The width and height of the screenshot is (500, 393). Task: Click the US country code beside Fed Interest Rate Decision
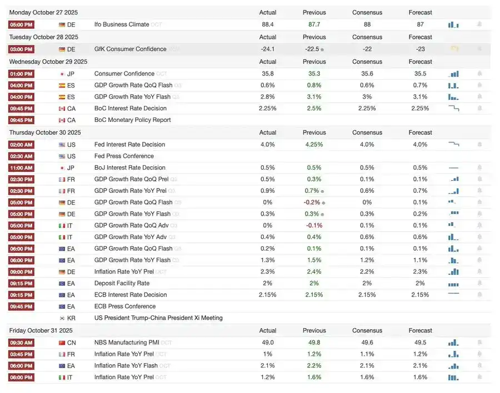71,145
